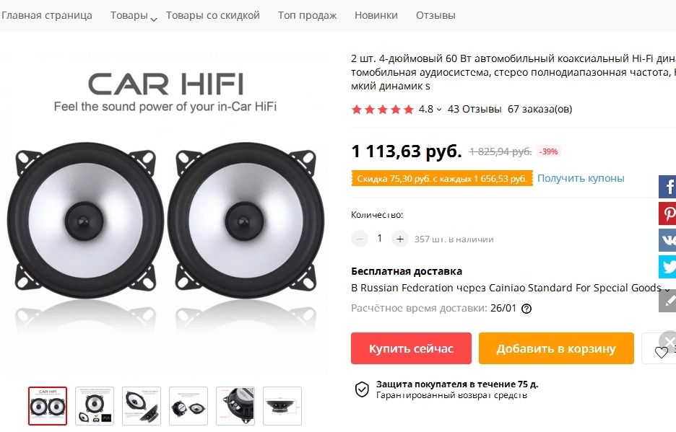Share product on VK

667,240
